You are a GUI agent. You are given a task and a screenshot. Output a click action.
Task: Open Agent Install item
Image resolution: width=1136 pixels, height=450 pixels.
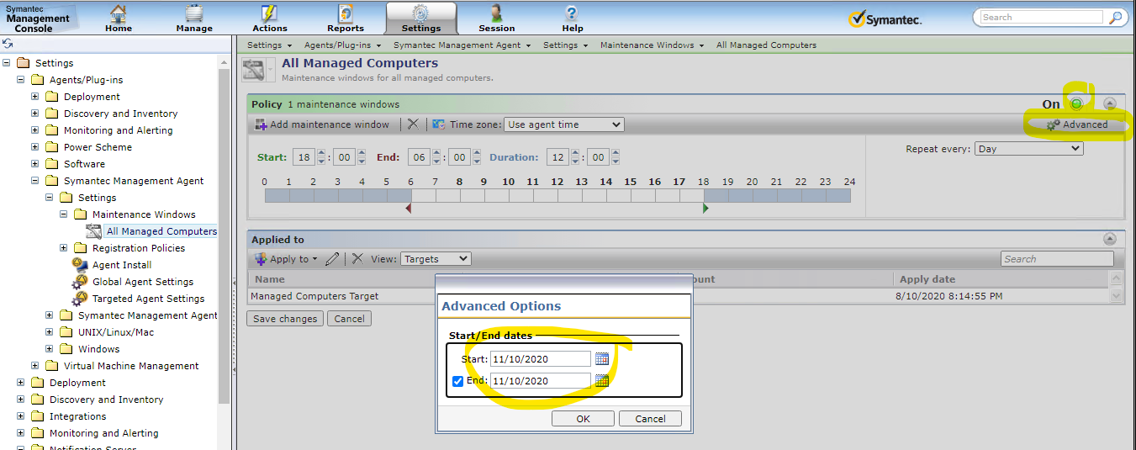122,265
